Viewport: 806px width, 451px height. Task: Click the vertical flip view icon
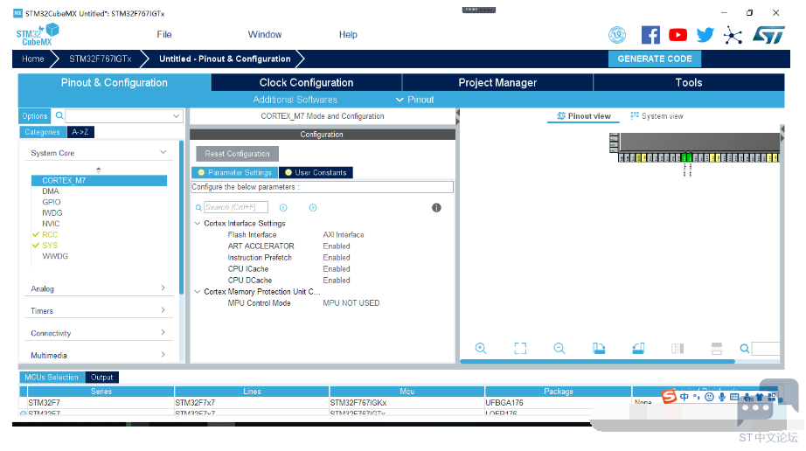[x=677, y=348]
